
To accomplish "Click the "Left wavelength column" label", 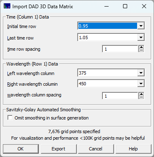I will click(x=31, y=73).
